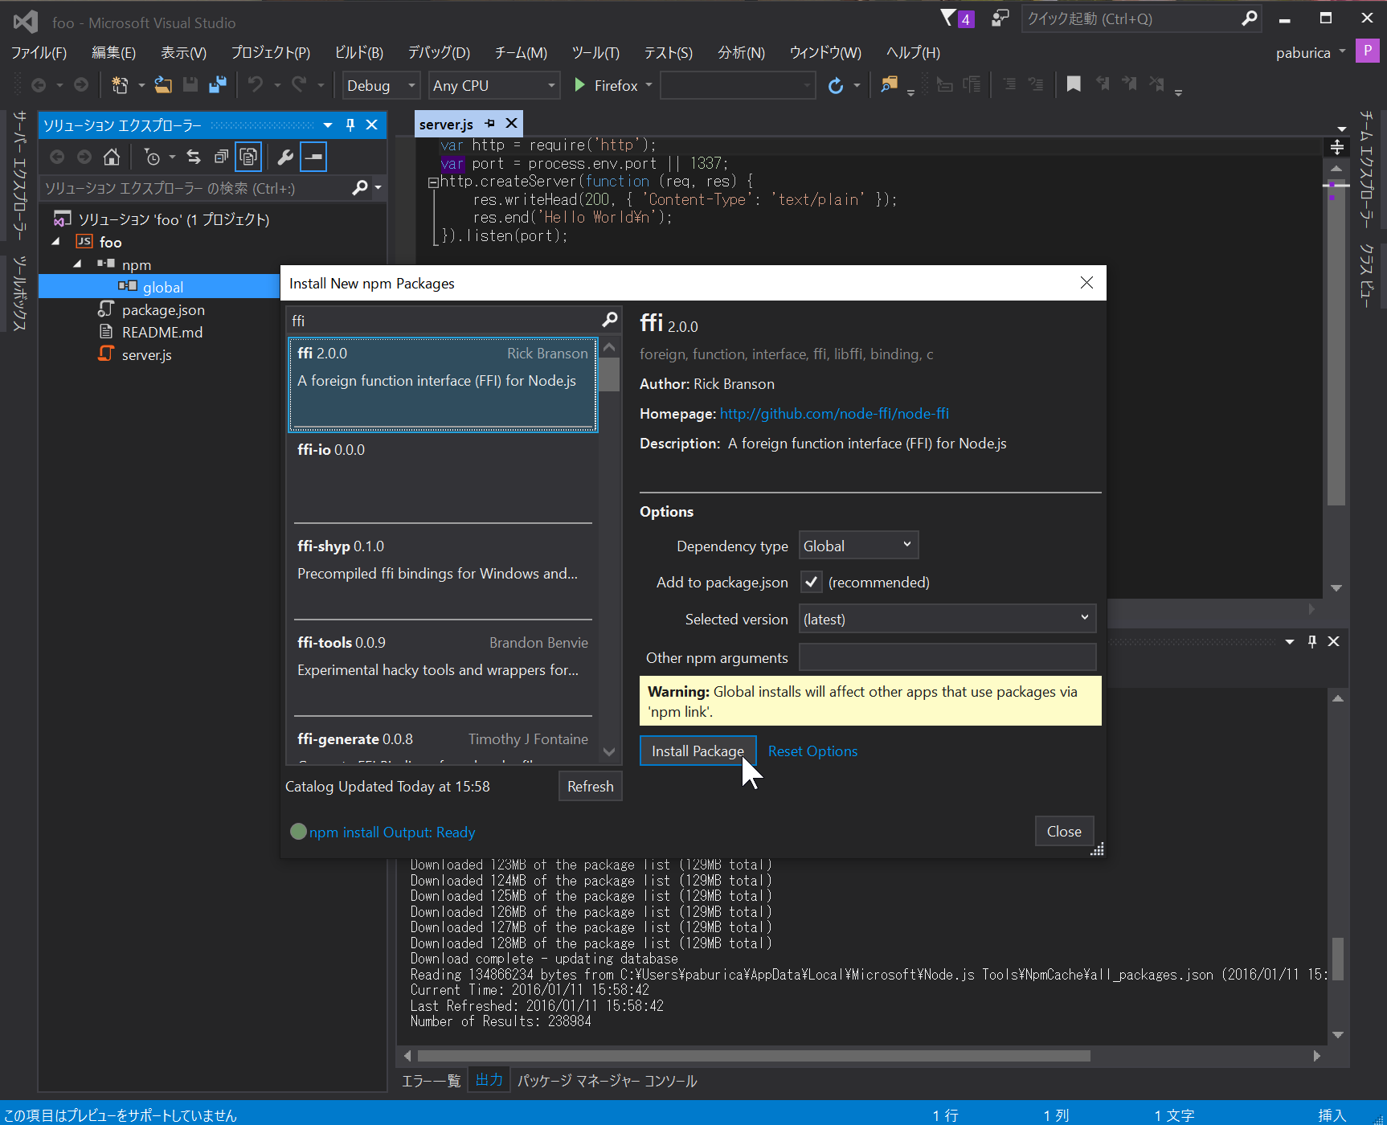Uncheck Add to package.json checkbox
The image size is (1387, 1125).
812,583
